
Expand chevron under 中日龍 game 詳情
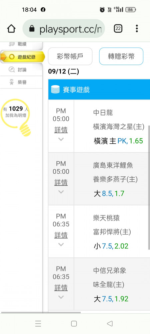pos(61,139)
